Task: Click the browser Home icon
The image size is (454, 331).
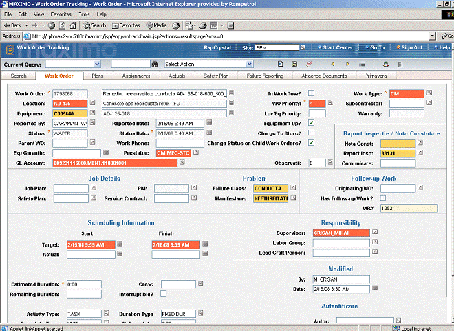Action: [x=73, y=25]
